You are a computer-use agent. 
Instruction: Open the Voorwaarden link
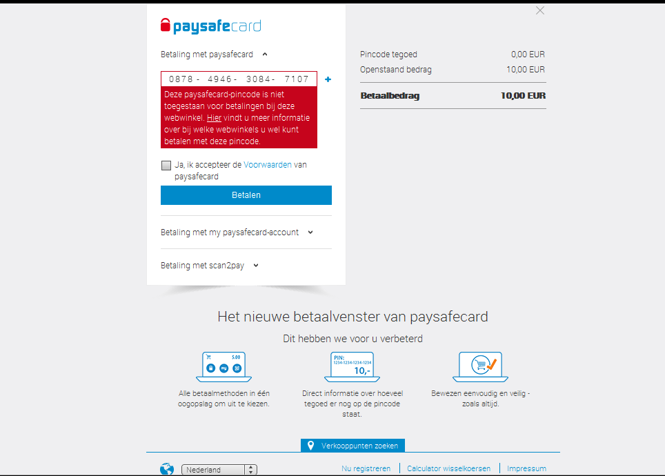(x=268, y=165)
